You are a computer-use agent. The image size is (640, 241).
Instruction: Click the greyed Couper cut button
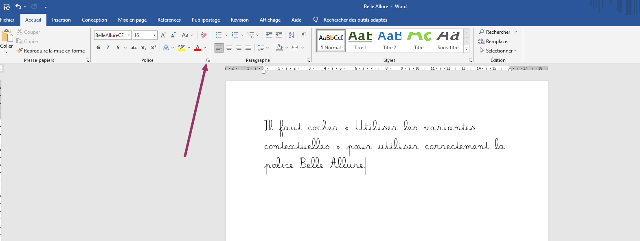[x=28, y=32]
